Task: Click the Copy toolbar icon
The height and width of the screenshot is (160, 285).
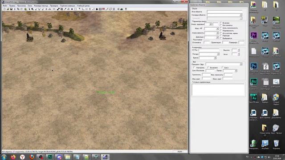Action: [18, 9]
